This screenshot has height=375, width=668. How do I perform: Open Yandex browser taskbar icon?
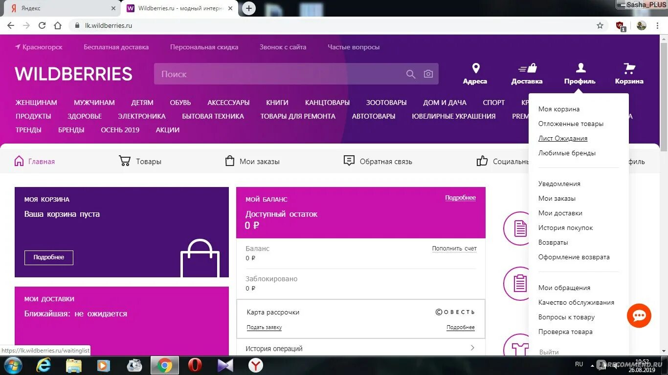click(x=255, y=365)
